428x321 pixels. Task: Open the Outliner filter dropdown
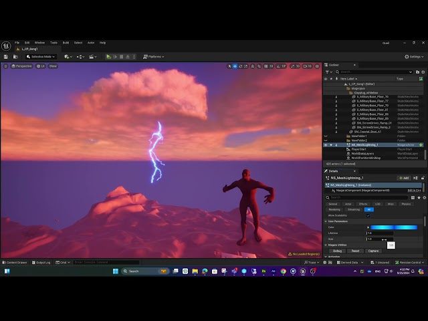(328, 72)
